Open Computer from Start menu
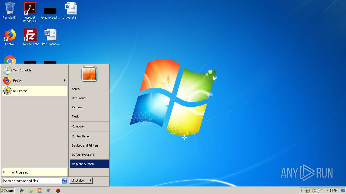Screen dimensions: 346x194 point(89,126)
